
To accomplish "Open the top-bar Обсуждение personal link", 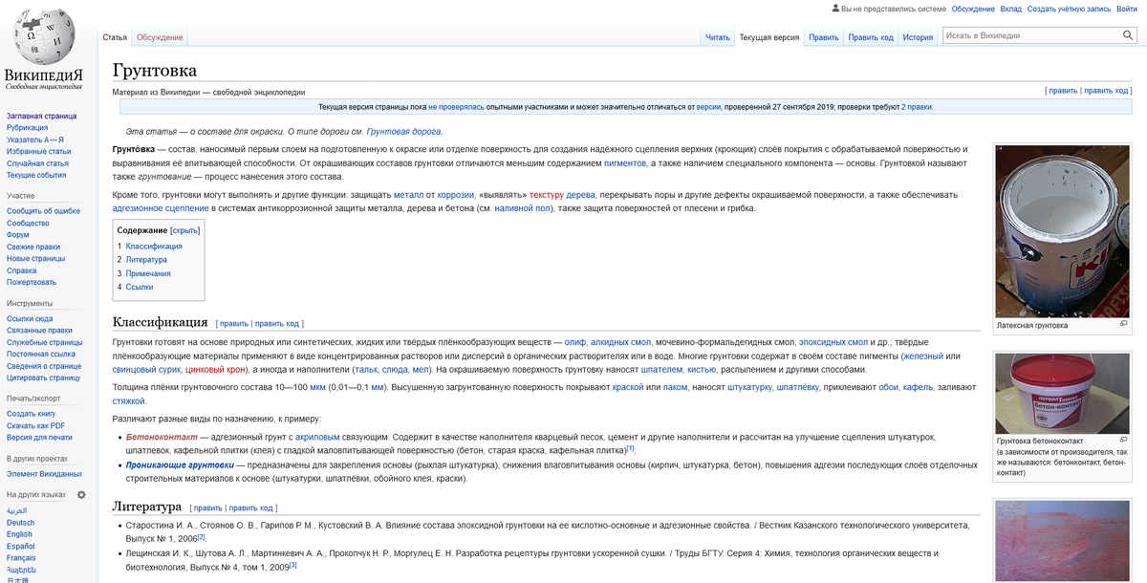I will (973, 9).
